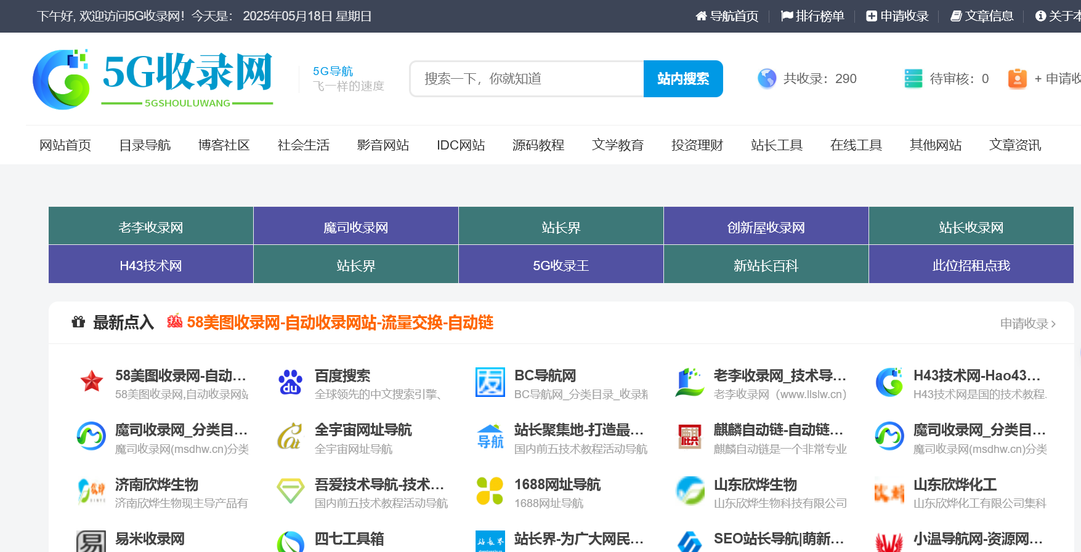This screenshot has height=552, width=1081.
Task: Open the 网站首页 menu item
Action: pyautogui.click(x=65, y=145)
